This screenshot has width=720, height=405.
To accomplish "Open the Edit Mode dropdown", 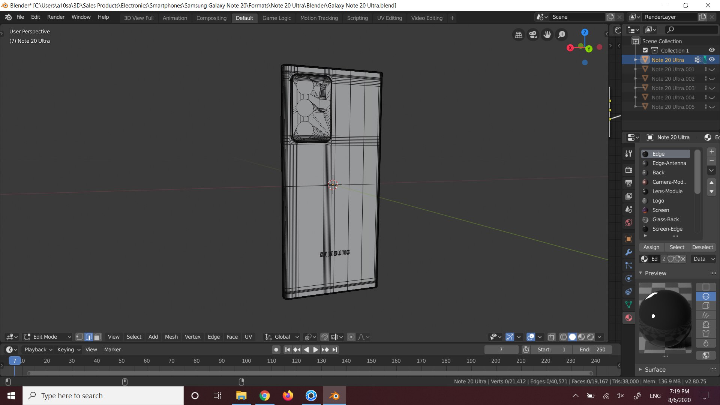I will coord(47,337).
